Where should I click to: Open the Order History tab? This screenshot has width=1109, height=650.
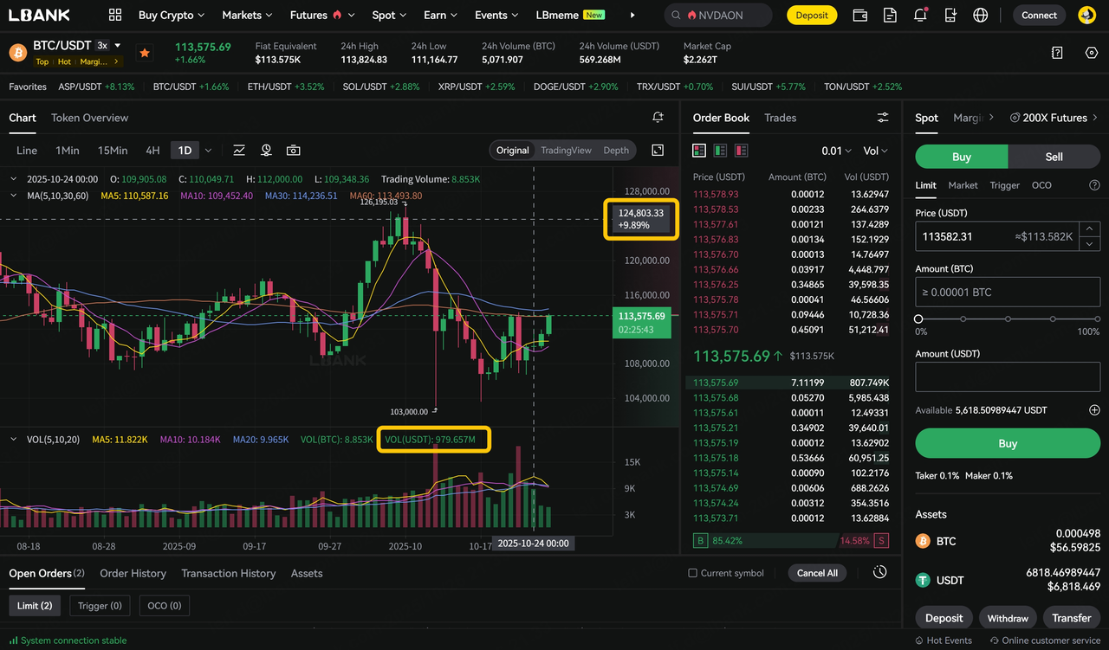133,573
